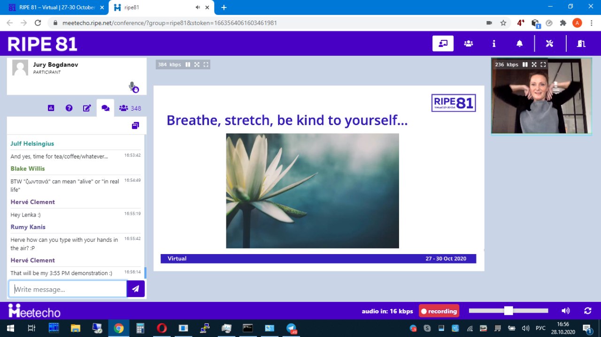
Task: Click the red recording indicator
Action: pos(439,311)
